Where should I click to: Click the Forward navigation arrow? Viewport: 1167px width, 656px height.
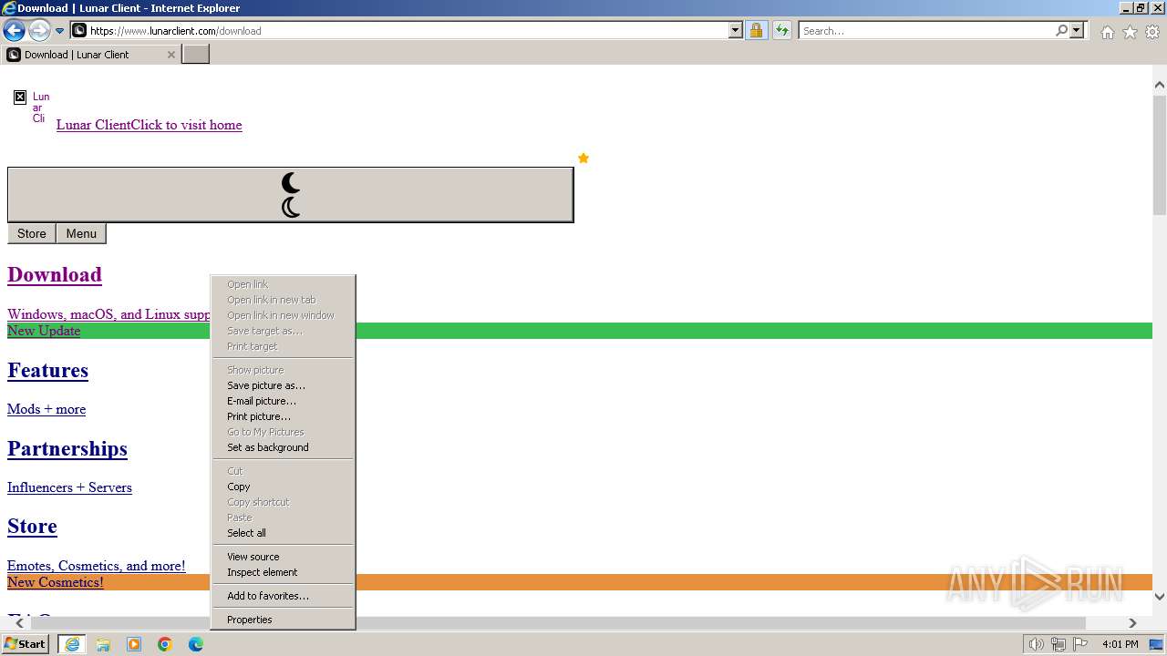[x=38, y=30]
